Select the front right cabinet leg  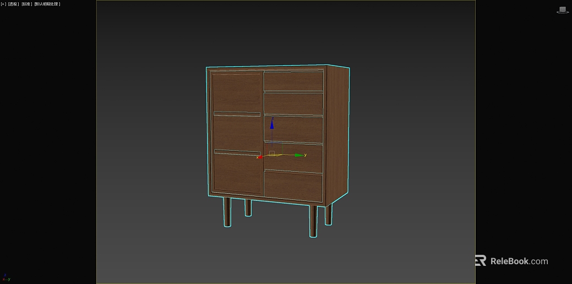(313, 221)
